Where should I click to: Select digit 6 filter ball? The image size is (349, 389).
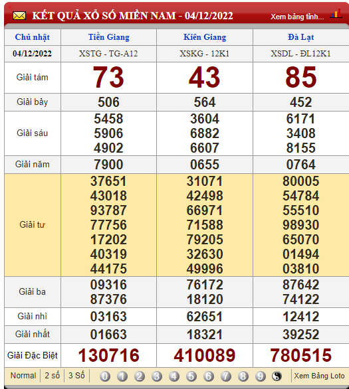pyautogui.click(x=209, y=376)
